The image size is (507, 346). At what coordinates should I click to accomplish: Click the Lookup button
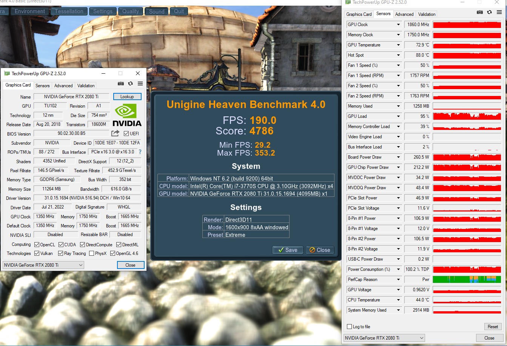(x=127, y=97)
